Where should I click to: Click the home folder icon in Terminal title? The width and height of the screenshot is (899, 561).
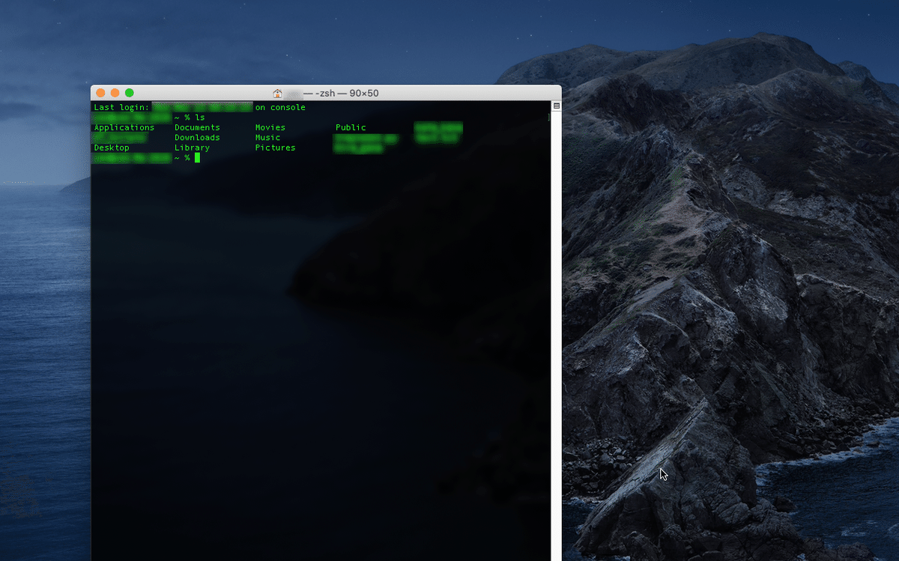click(278, 94)
